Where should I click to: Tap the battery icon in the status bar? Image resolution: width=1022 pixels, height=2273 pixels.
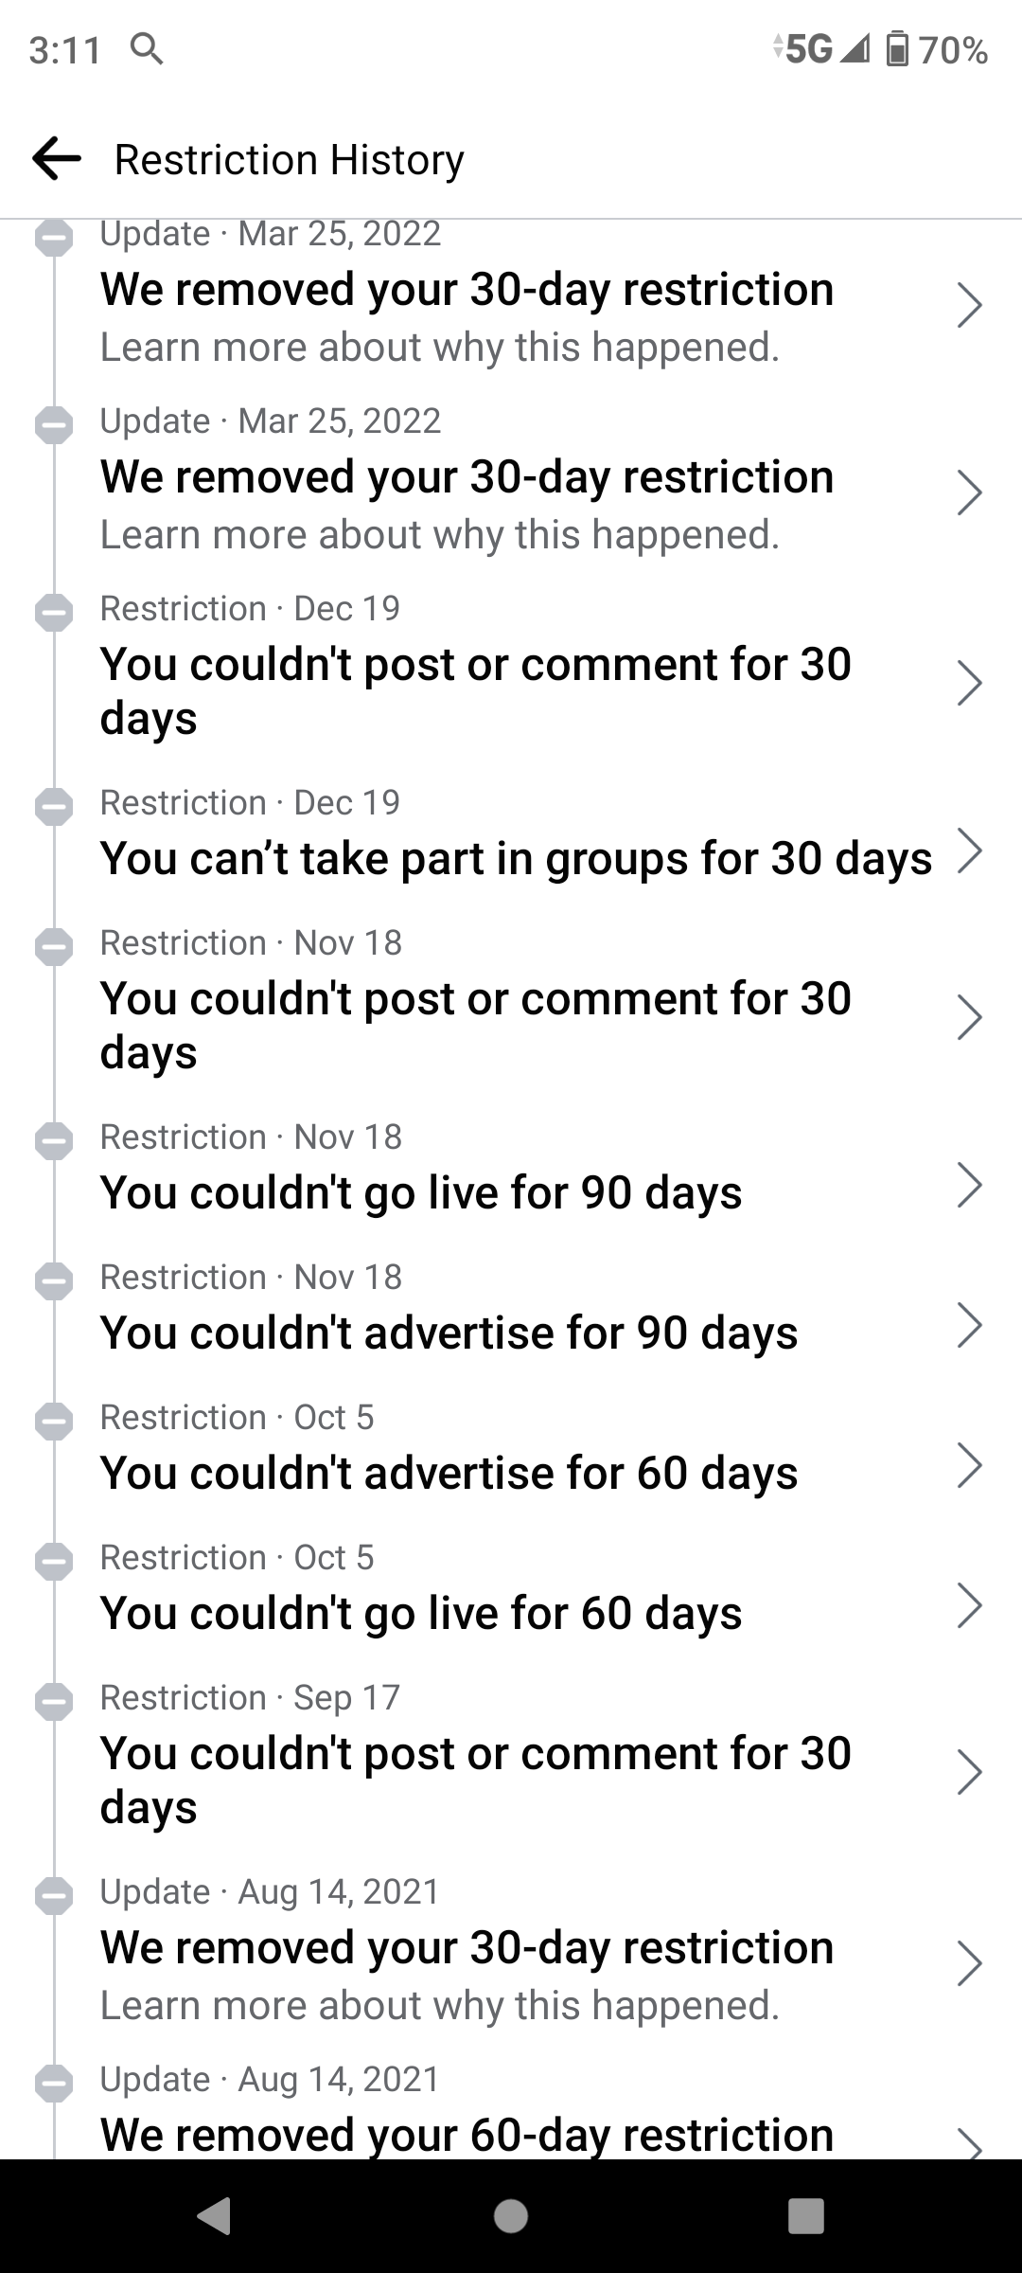click(896, 49)
